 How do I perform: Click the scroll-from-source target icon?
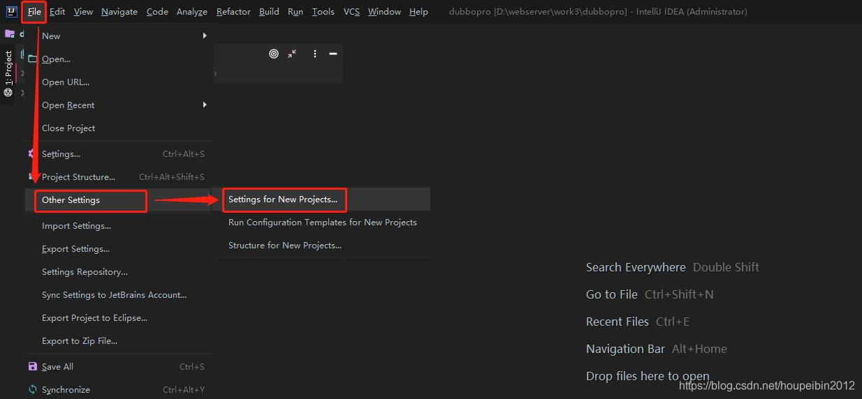tap(274, 54)
